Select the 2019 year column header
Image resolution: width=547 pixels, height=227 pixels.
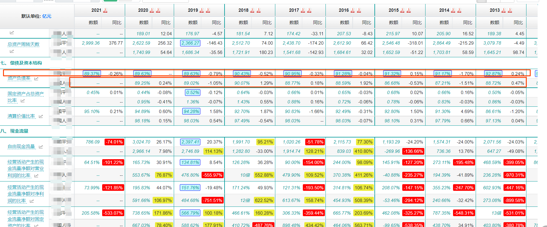click(193, 10)
